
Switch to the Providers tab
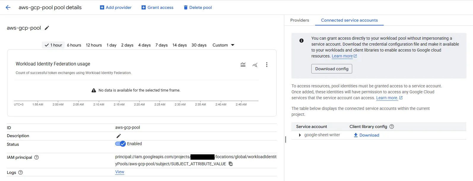[300, 20]
